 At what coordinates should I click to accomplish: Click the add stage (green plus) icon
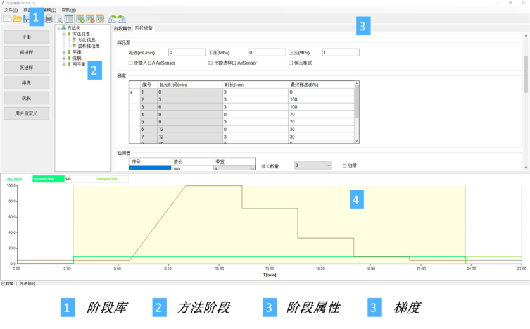pyautogui.click(x=80, y=19)
